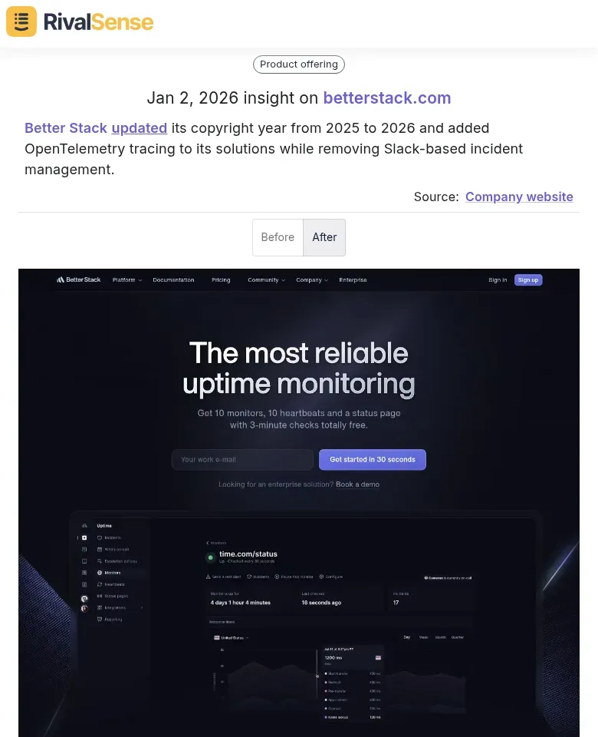Open the Company website source link

(519, 197)
